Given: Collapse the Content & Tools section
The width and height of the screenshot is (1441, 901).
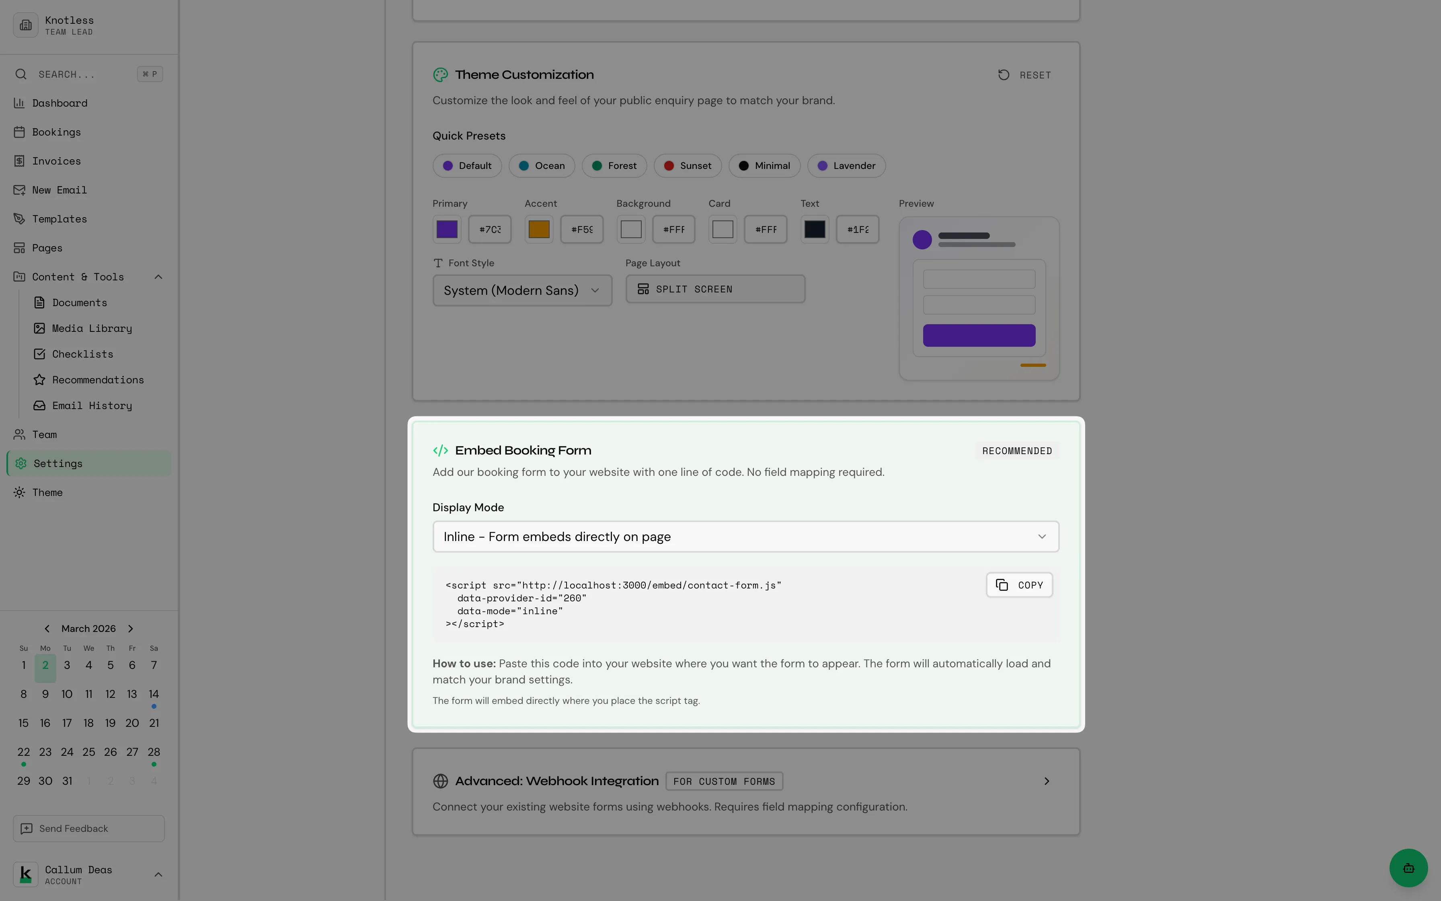Looking at the screenshot, I should pyautogui.click(x=158, y=276).
